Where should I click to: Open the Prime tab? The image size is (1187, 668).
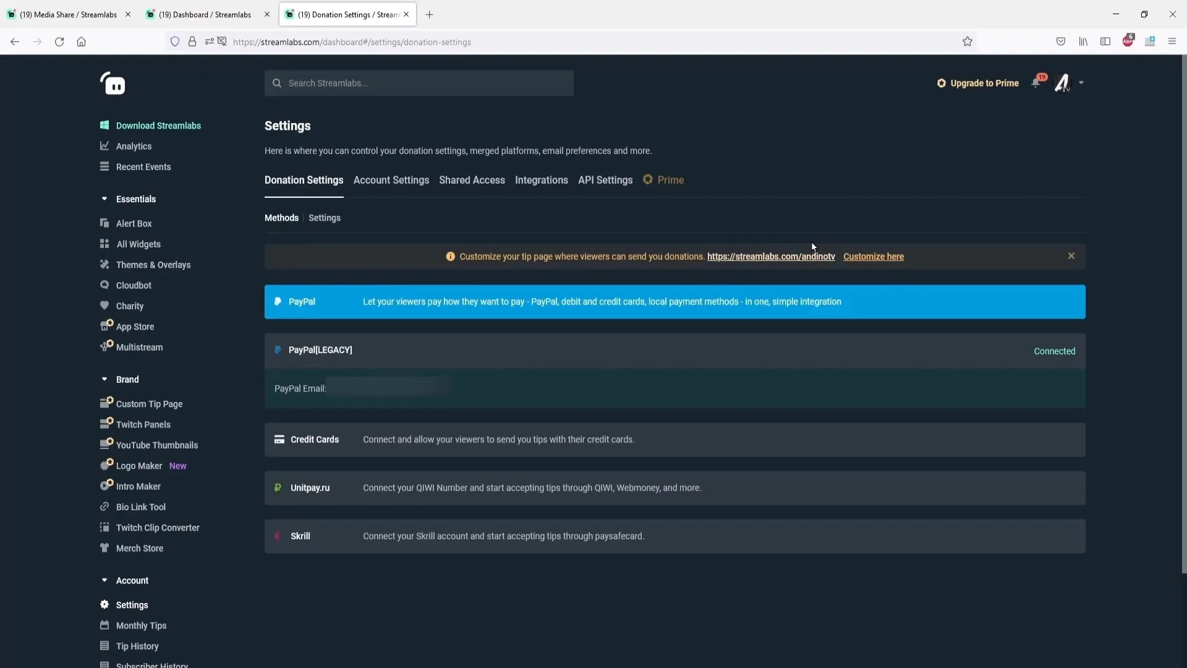pyautogui.click(x=663, y=180)
